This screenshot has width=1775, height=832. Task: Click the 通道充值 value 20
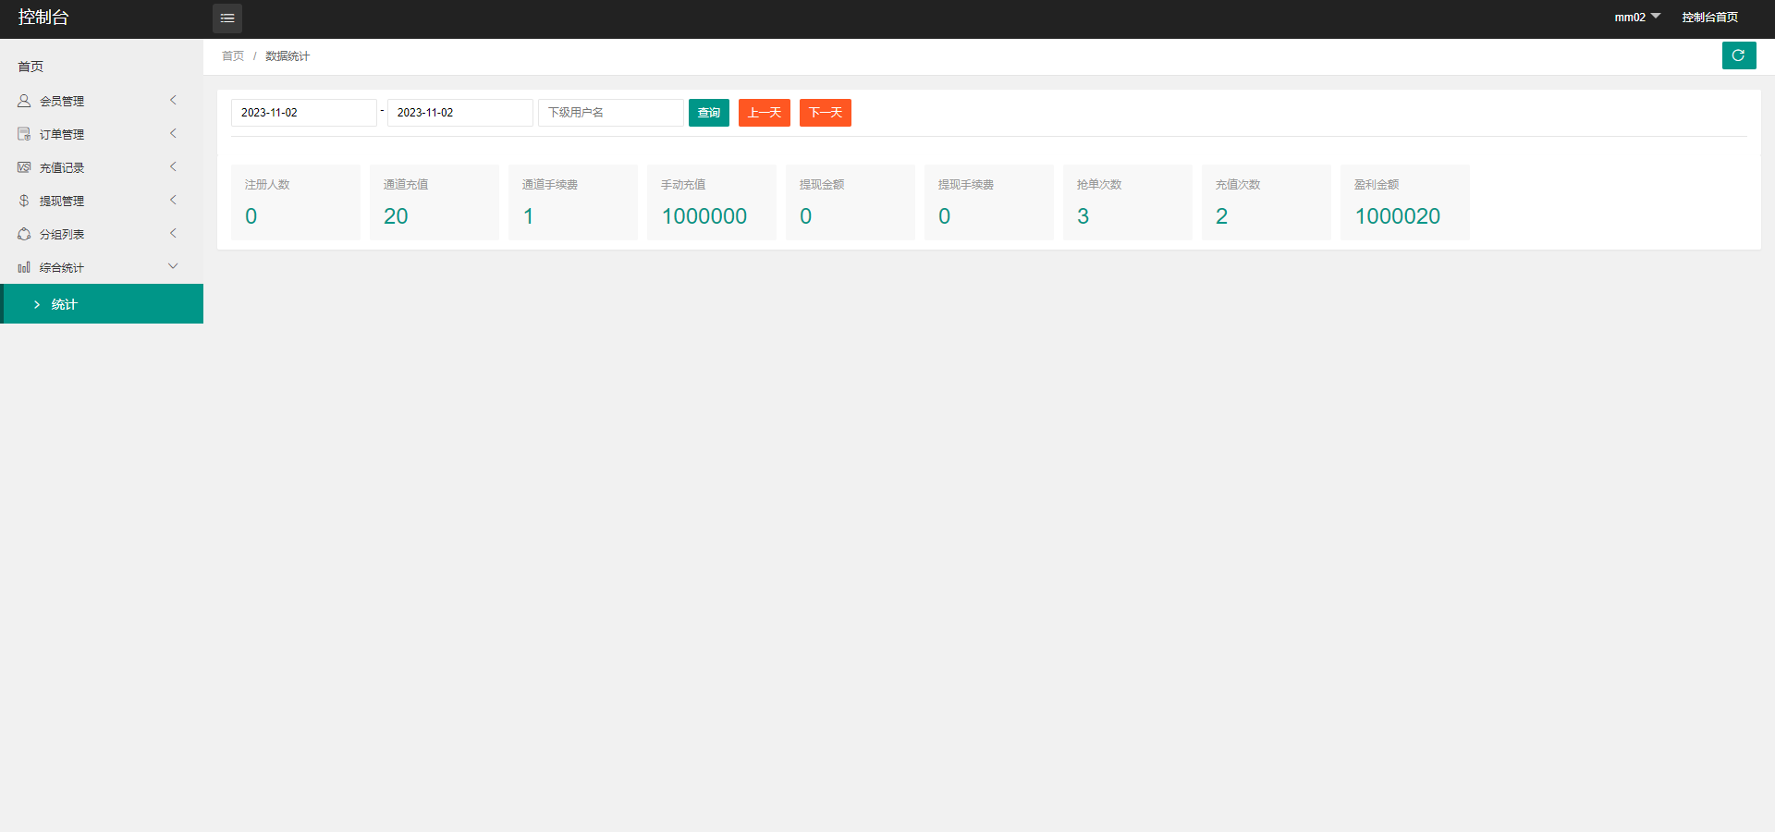coord(396,216)
